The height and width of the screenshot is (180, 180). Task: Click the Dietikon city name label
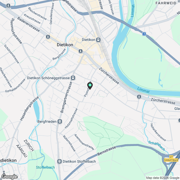click(x=65, y=45)
